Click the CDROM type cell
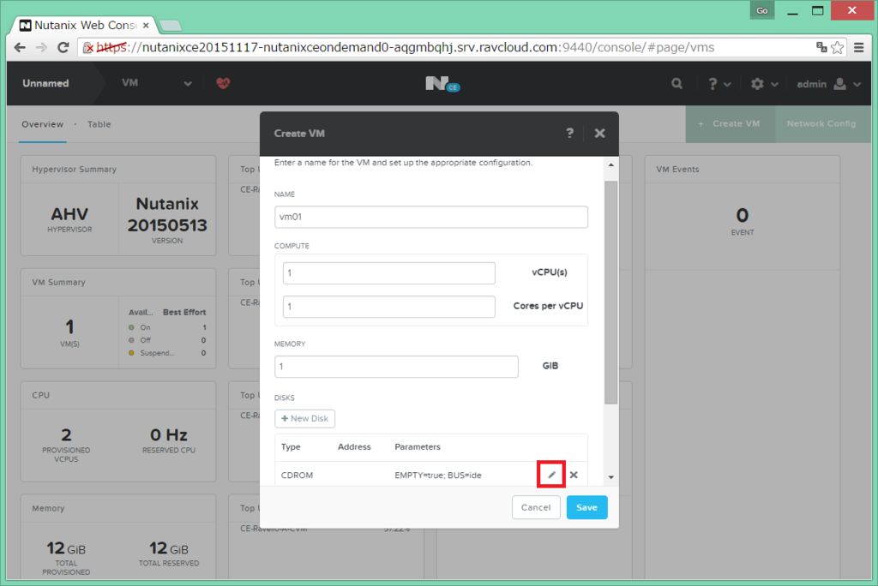This screenshot has width=878, height=586. [x=297, y=475]
